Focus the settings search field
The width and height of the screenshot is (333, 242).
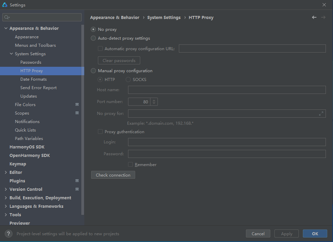coord(42,17)
